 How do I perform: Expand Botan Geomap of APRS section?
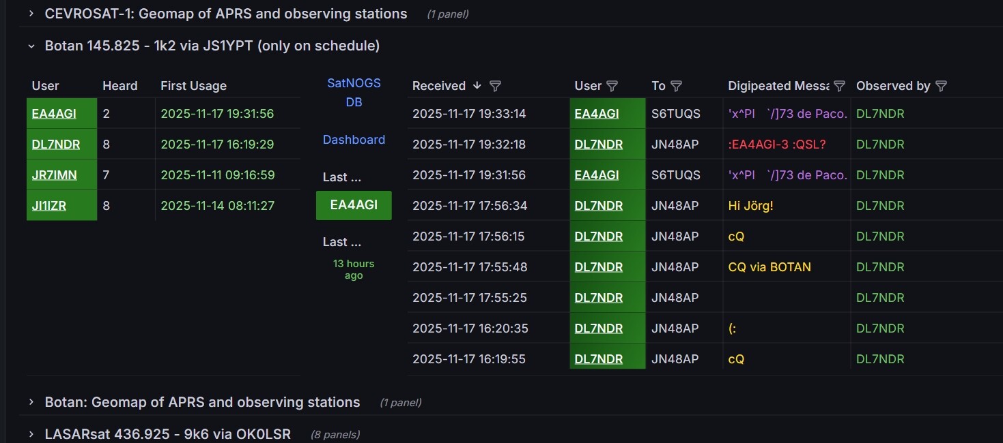pos(31,402)
